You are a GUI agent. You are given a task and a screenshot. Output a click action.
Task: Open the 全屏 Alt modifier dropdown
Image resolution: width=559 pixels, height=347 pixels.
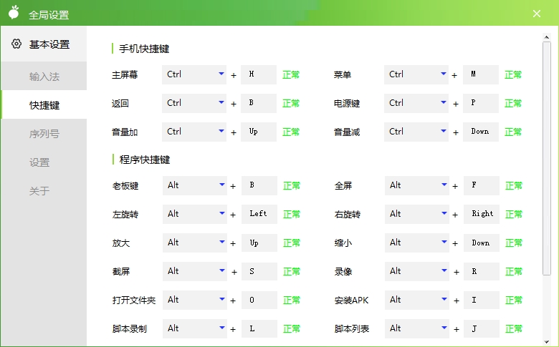[417, 185]
